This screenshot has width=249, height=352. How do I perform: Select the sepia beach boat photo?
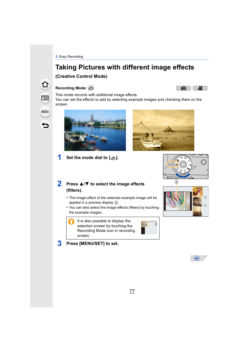coord(163,130)
